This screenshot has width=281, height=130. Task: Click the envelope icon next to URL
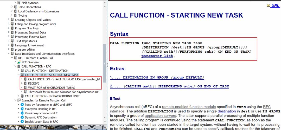pyautogui.click(x=268, y=5)
